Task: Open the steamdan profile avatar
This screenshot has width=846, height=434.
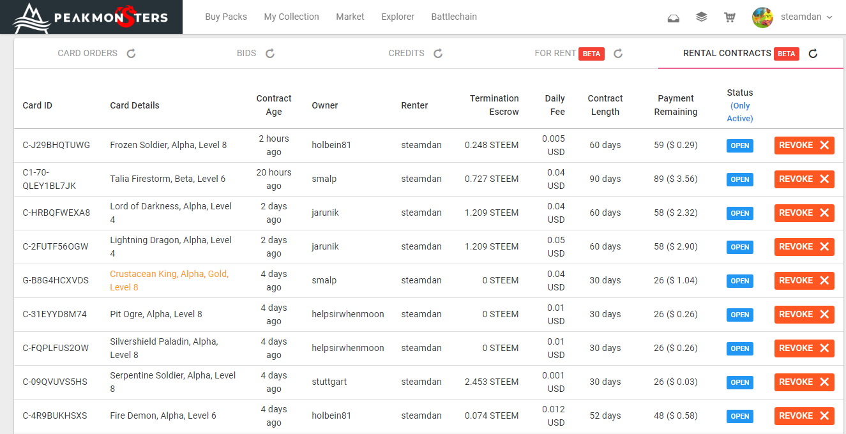Action: coord(763,17)
